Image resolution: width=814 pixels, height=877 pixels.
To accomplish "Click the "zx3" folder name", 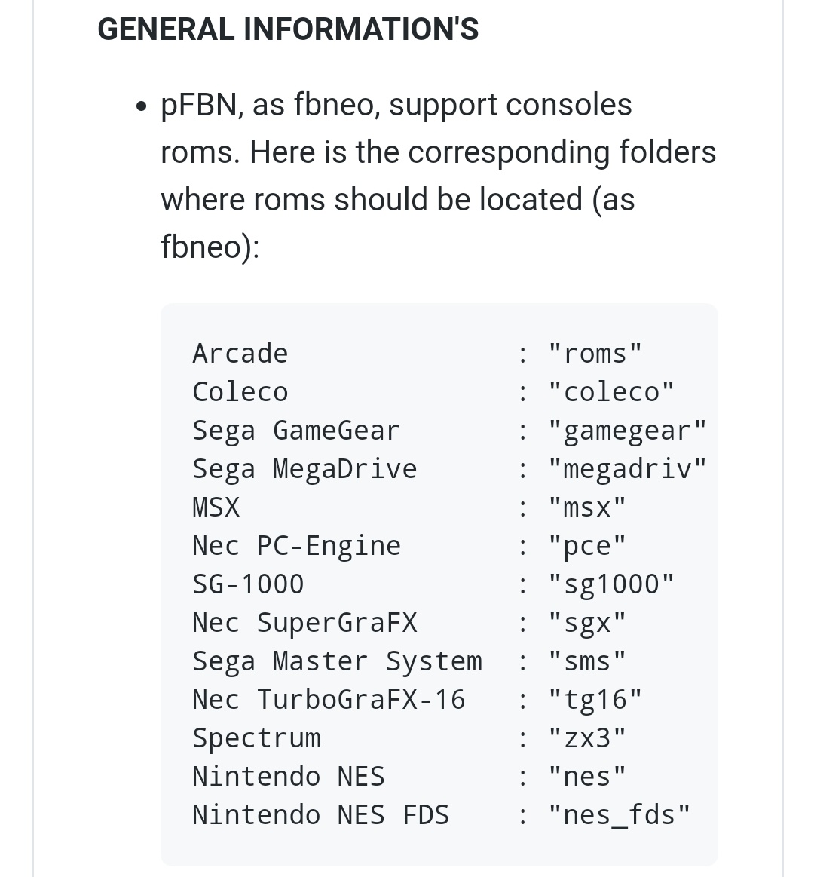I will (x=586, y=738).
